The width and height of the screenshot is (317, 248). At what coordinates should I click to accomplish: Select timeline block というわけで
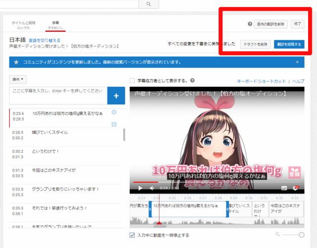(x=261, y=209)
